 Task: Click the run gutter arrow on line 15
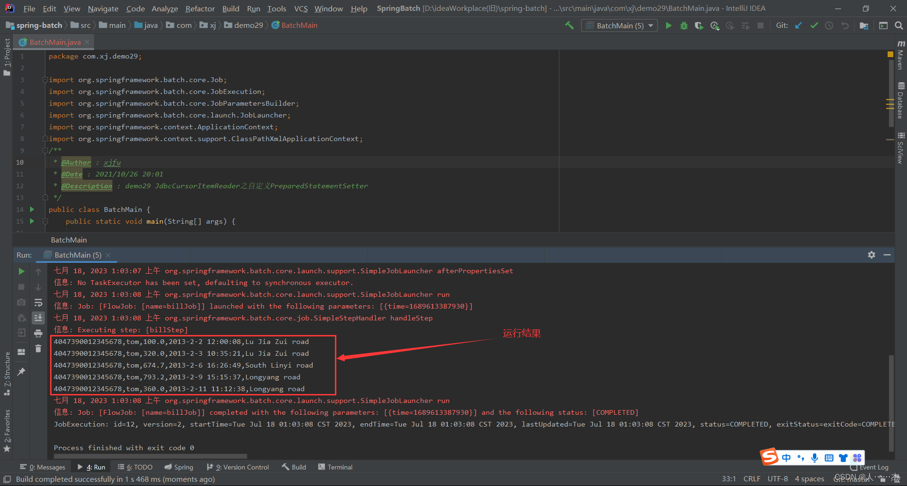(x=32, y=221)
